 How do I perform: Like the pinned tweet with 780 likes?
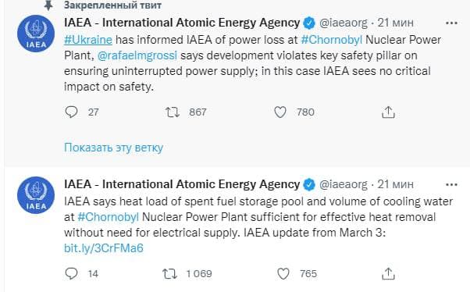pos(280,112)
